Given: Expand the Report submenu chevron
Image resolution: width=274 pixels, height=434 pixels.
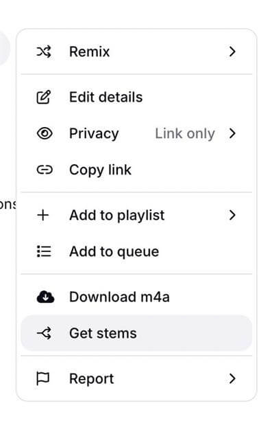Looking at the screenshot, I should click(x=232, y=378).
